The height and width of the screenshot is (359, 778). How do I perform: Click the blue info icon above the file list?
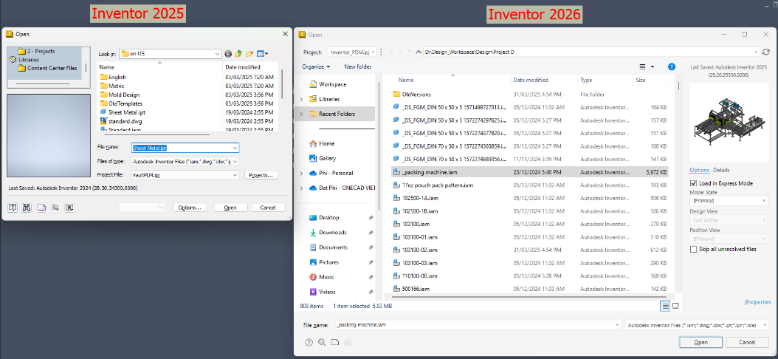[x=672, y=66]
